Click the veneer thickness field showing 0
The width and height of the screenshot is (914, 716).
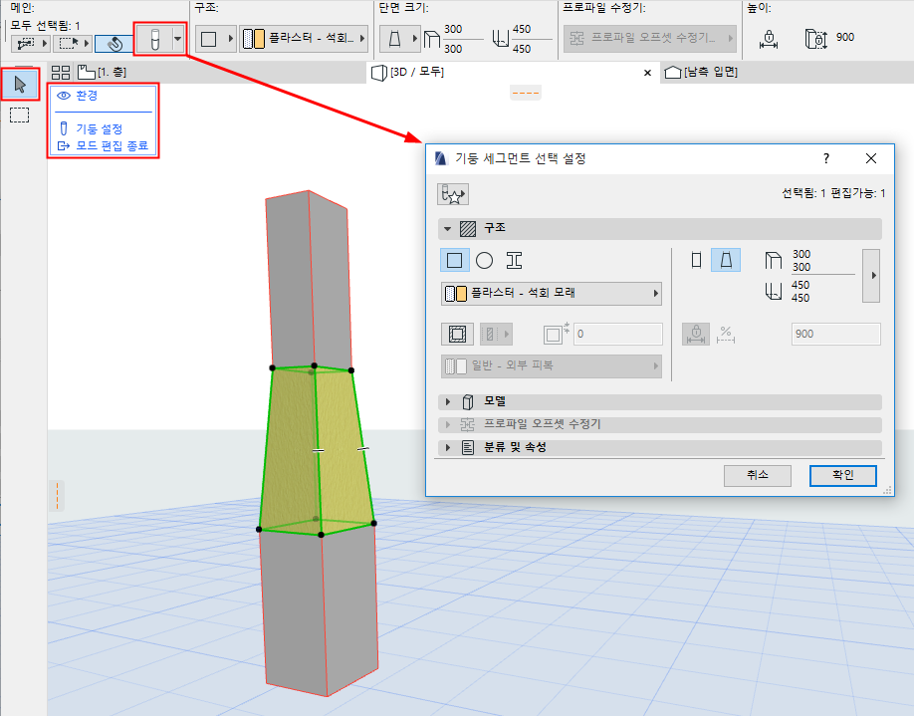618,334
